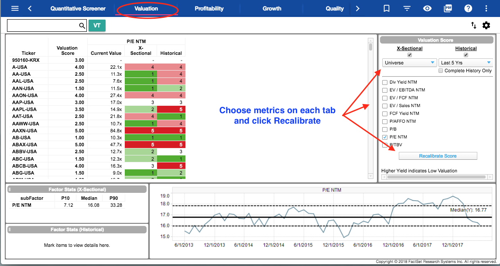Open the Universe dropdown
The image size is (500, 266).
(x=409, y=63)
